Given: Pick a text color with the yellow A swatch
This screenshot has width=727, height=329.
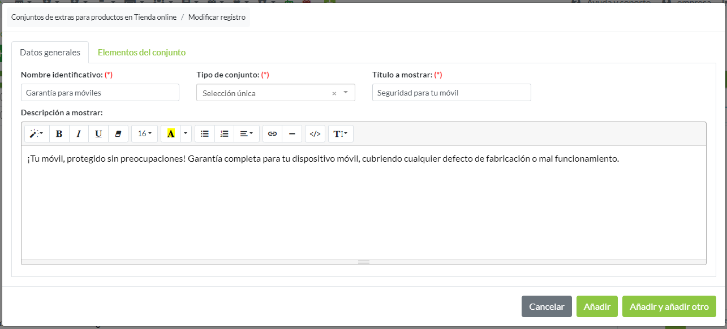Looking at the screenshot, I should pyautogui.click(x=171, y=133).
